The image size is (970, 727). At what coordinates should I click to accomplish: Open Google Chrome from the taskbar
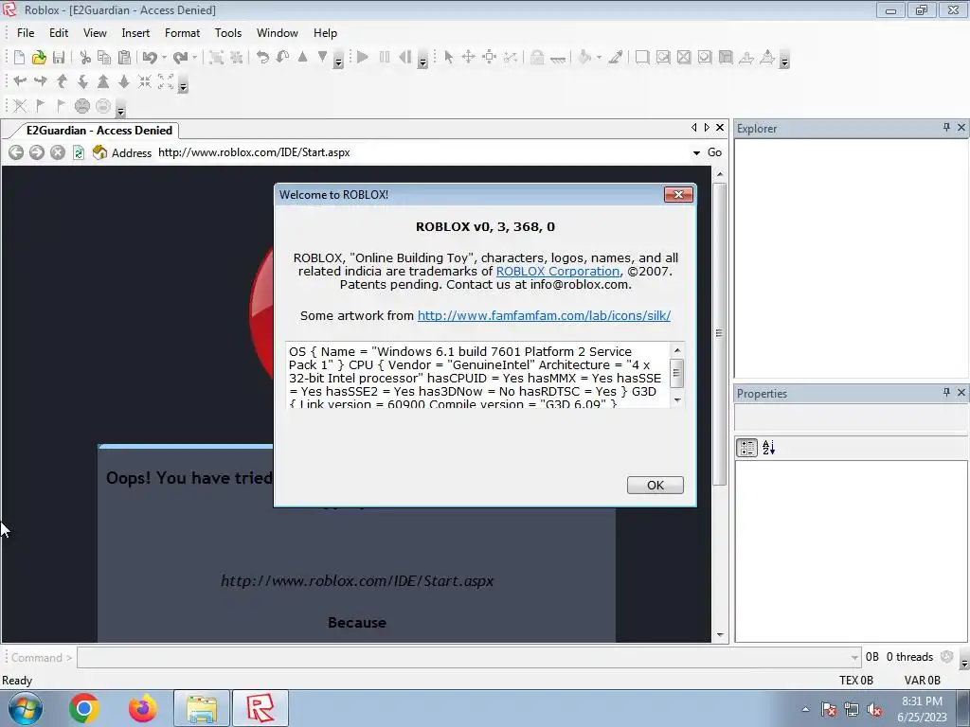point(84,708)
